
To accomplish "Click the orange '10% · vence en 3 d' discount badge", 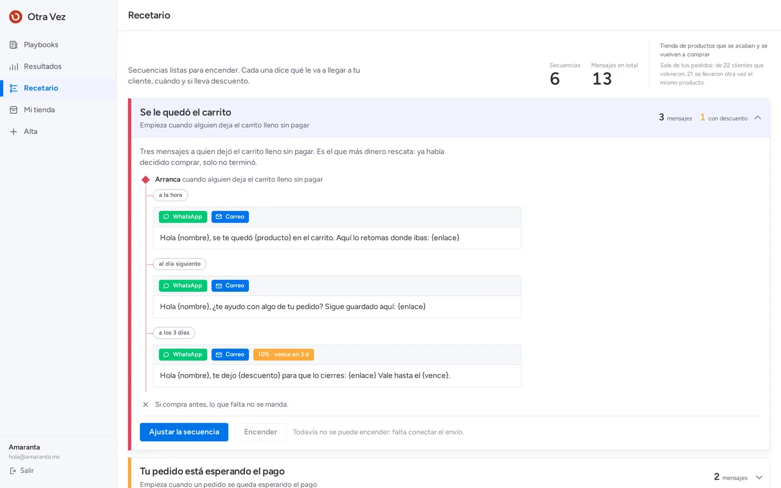I will (283, 355).
